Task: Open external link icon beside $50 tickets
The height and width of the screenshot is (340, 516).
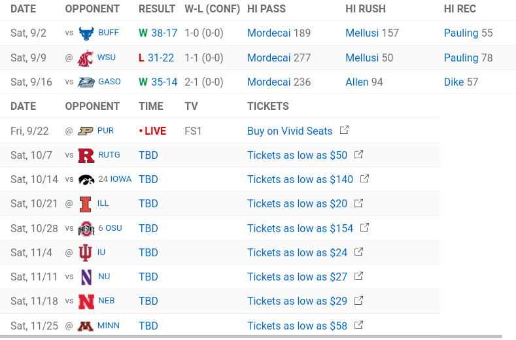Action: (x=358, y=155)
